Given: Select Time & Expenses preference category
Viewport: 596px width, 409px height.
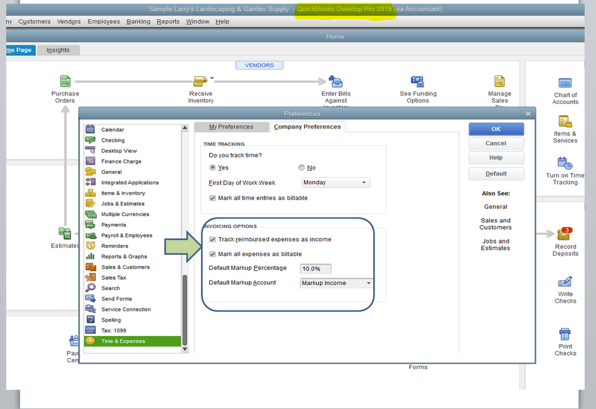Looking at the screenshot, I should pyautogui.click(x=132, y=342).
